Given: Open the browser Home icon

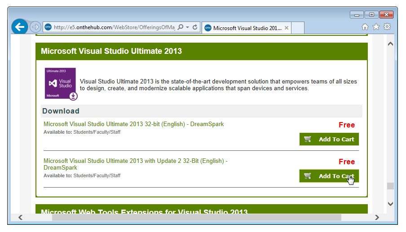Looking at the screenshot, I should tap(365, 26).
